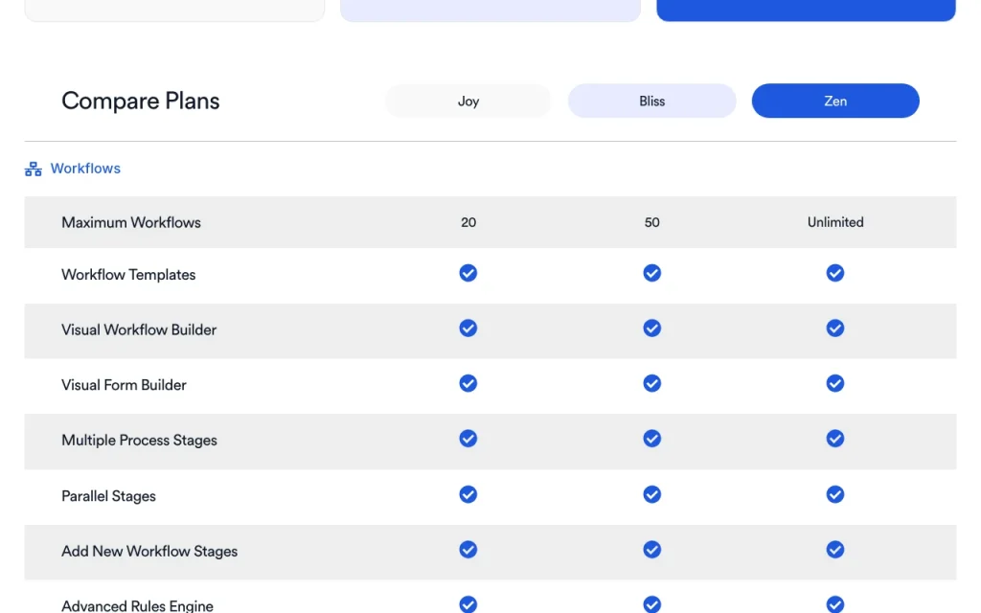Click the Zen checkmark for Workflow Templates
Image resolution: width=981 pixels, height=613 pixels.
coord(835,273)
